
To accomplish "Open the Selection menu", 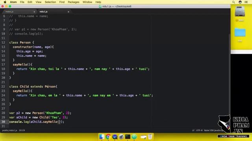I will pyautogui.click(x=50, y=2).
